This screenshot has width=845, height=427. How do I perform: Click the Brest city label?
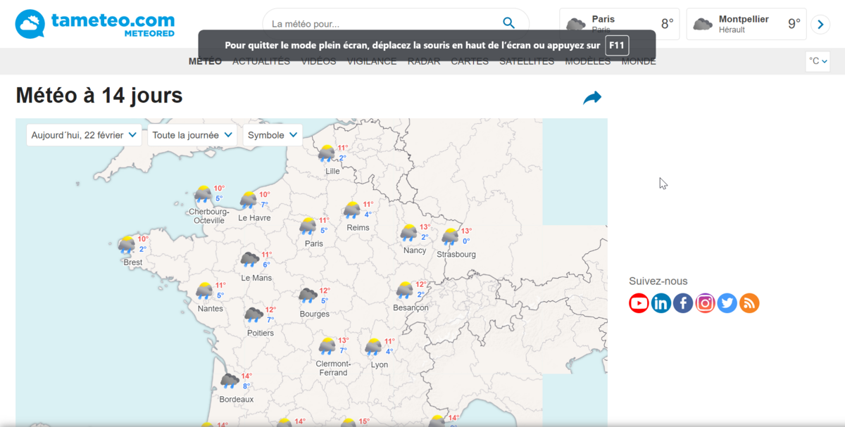click(133, 262)
